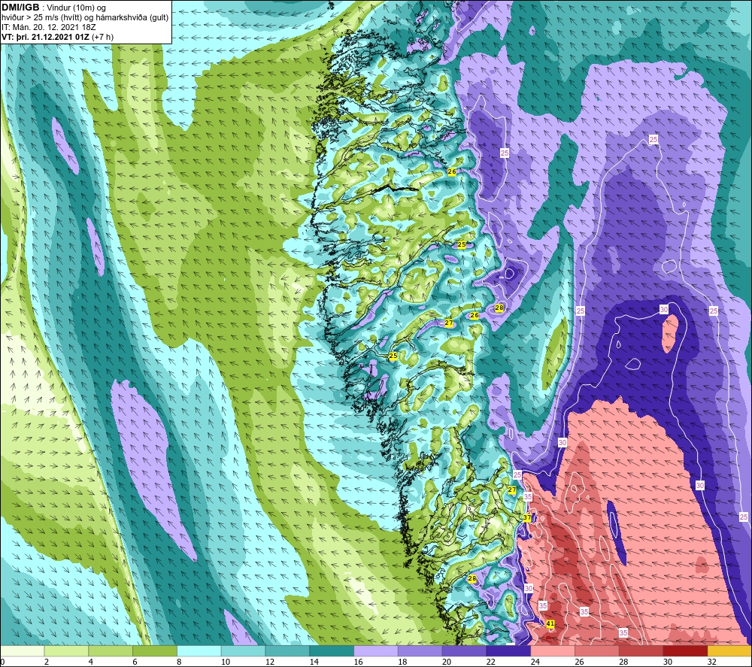The image size is (752, 667).
Task: Pick the pale cyan 8–10 legend swatch
Action: pyautogui.click(x=199, y=651)
